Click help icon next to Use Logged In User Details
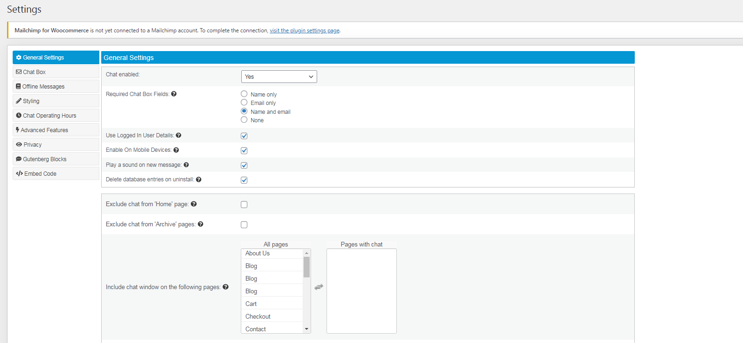Image resolution: width=743 pixels, height=343 pixels. point(178,135)
